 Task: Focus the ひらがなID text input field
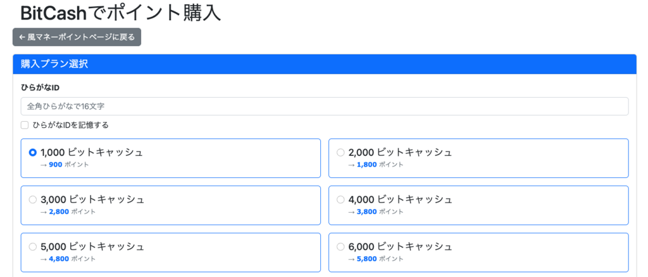[x=324, y=106]
